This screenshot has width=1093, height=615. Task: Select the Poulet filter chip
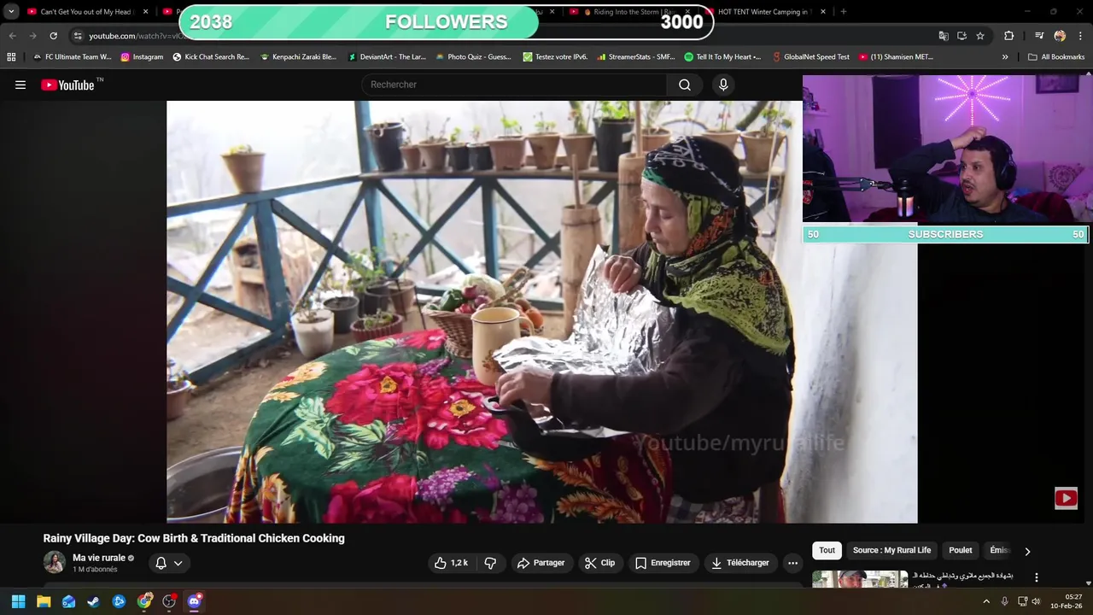click(x=960, y=550)
